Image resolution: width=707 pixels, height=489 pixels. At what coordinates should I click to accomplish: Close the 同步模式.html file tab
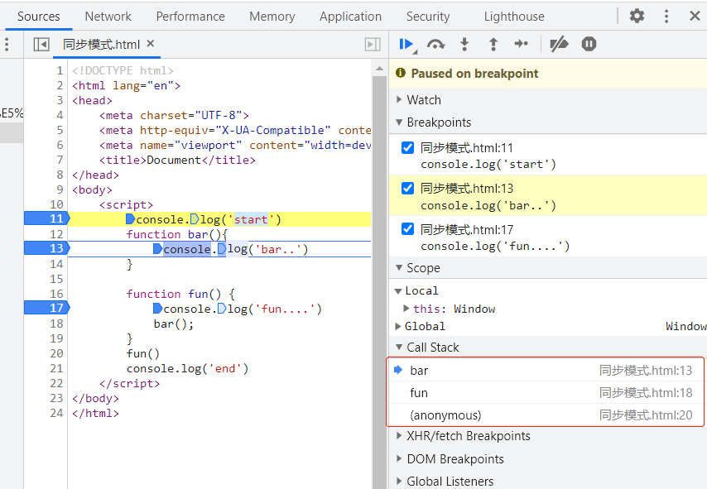tap(151, 43)
